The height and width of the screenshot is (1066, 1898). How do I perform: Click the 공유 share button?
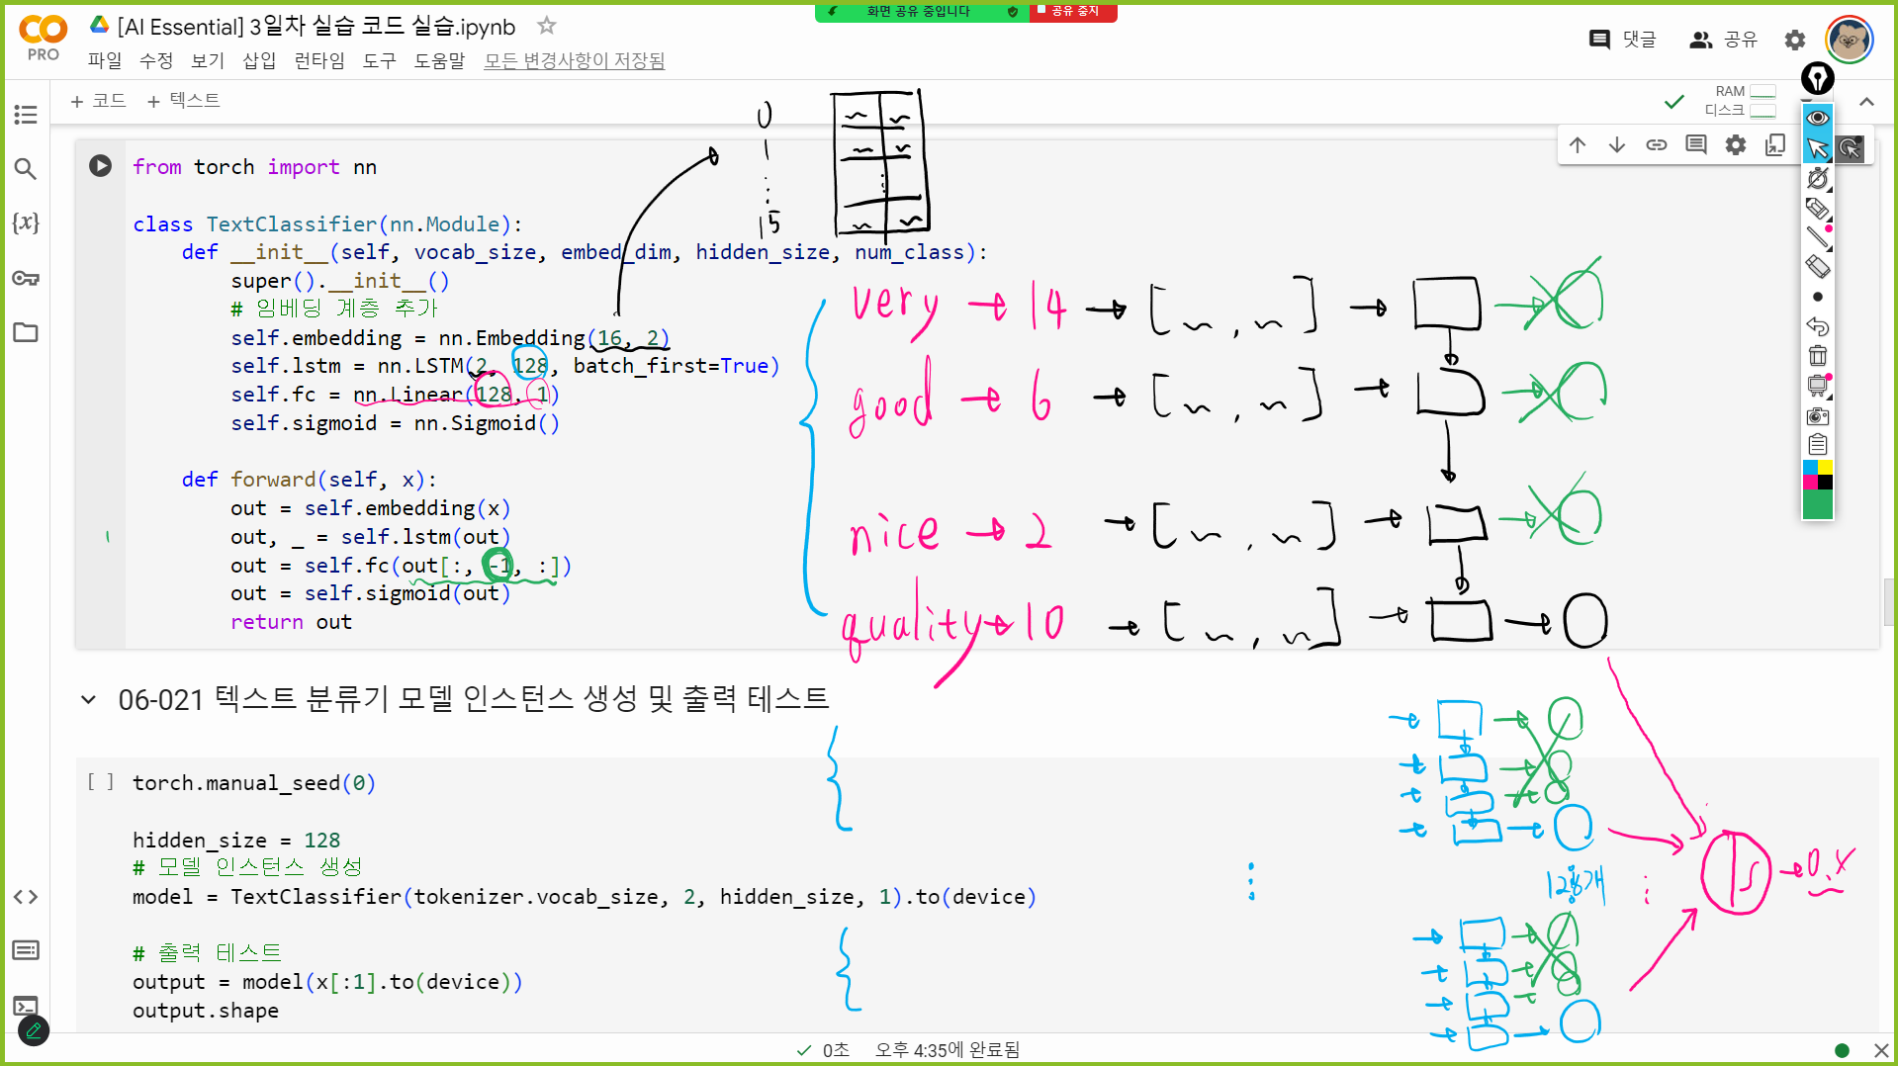(1724, 40)
